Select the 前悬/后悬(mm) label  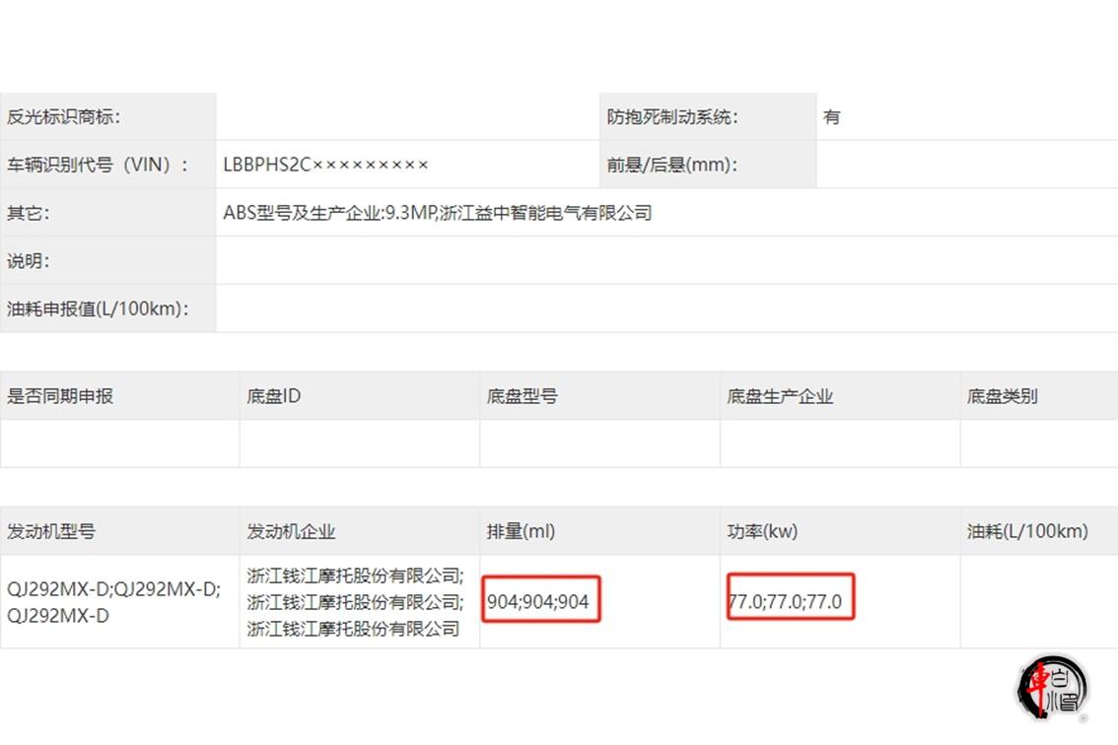[x=671, y=165]
